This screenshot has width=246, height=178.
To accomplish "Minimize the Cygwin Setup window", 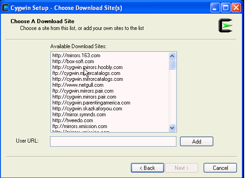I will pyautogui.click(x=215, y=8).
